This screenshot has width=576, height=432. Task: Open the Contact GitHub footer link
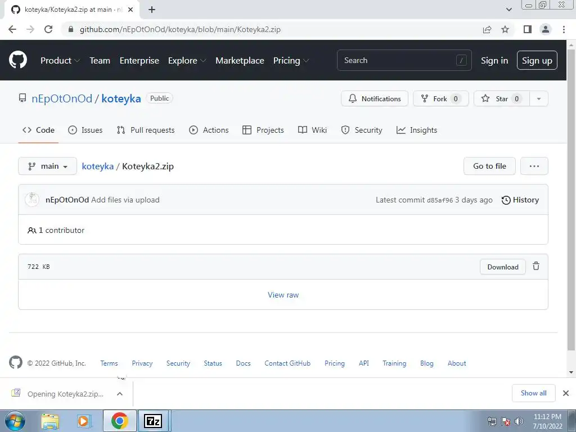tap(287, 363)
